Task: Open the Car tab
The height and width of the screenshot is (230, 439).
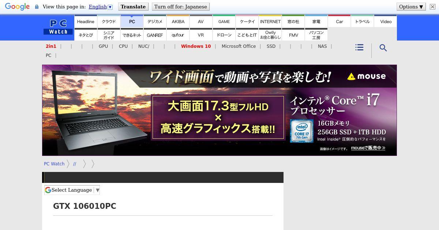Action: click(x=339, y=21)
